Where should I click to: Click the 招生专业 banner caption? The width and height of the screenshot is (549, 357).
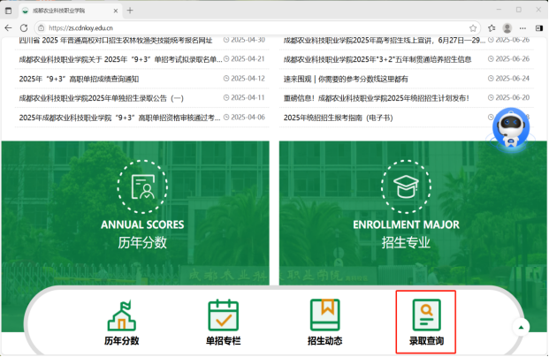[x=406, y=242]
